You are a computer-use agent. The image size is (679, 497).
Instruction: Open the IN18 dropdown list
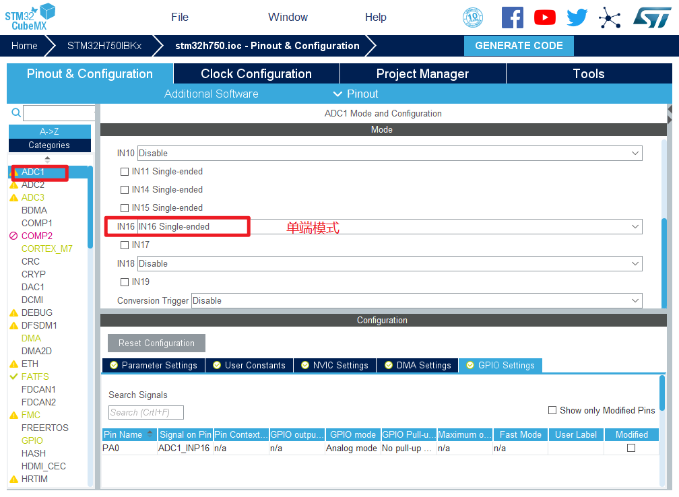pos(389,264)
